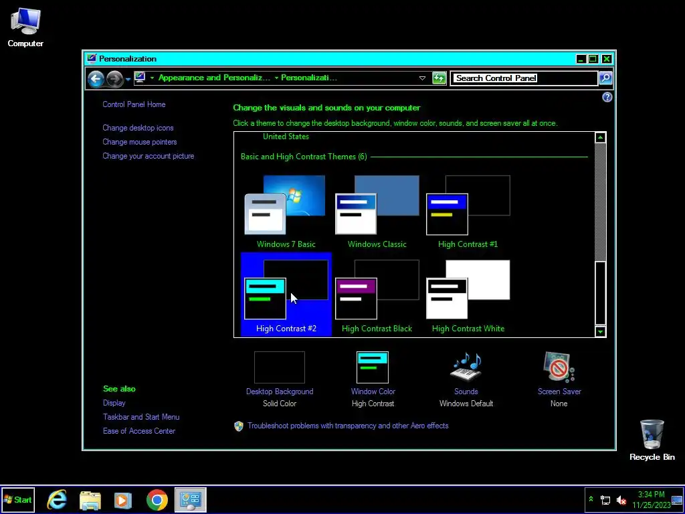Launch Windows Media Player from taskbar

click(x=123, y=500)
